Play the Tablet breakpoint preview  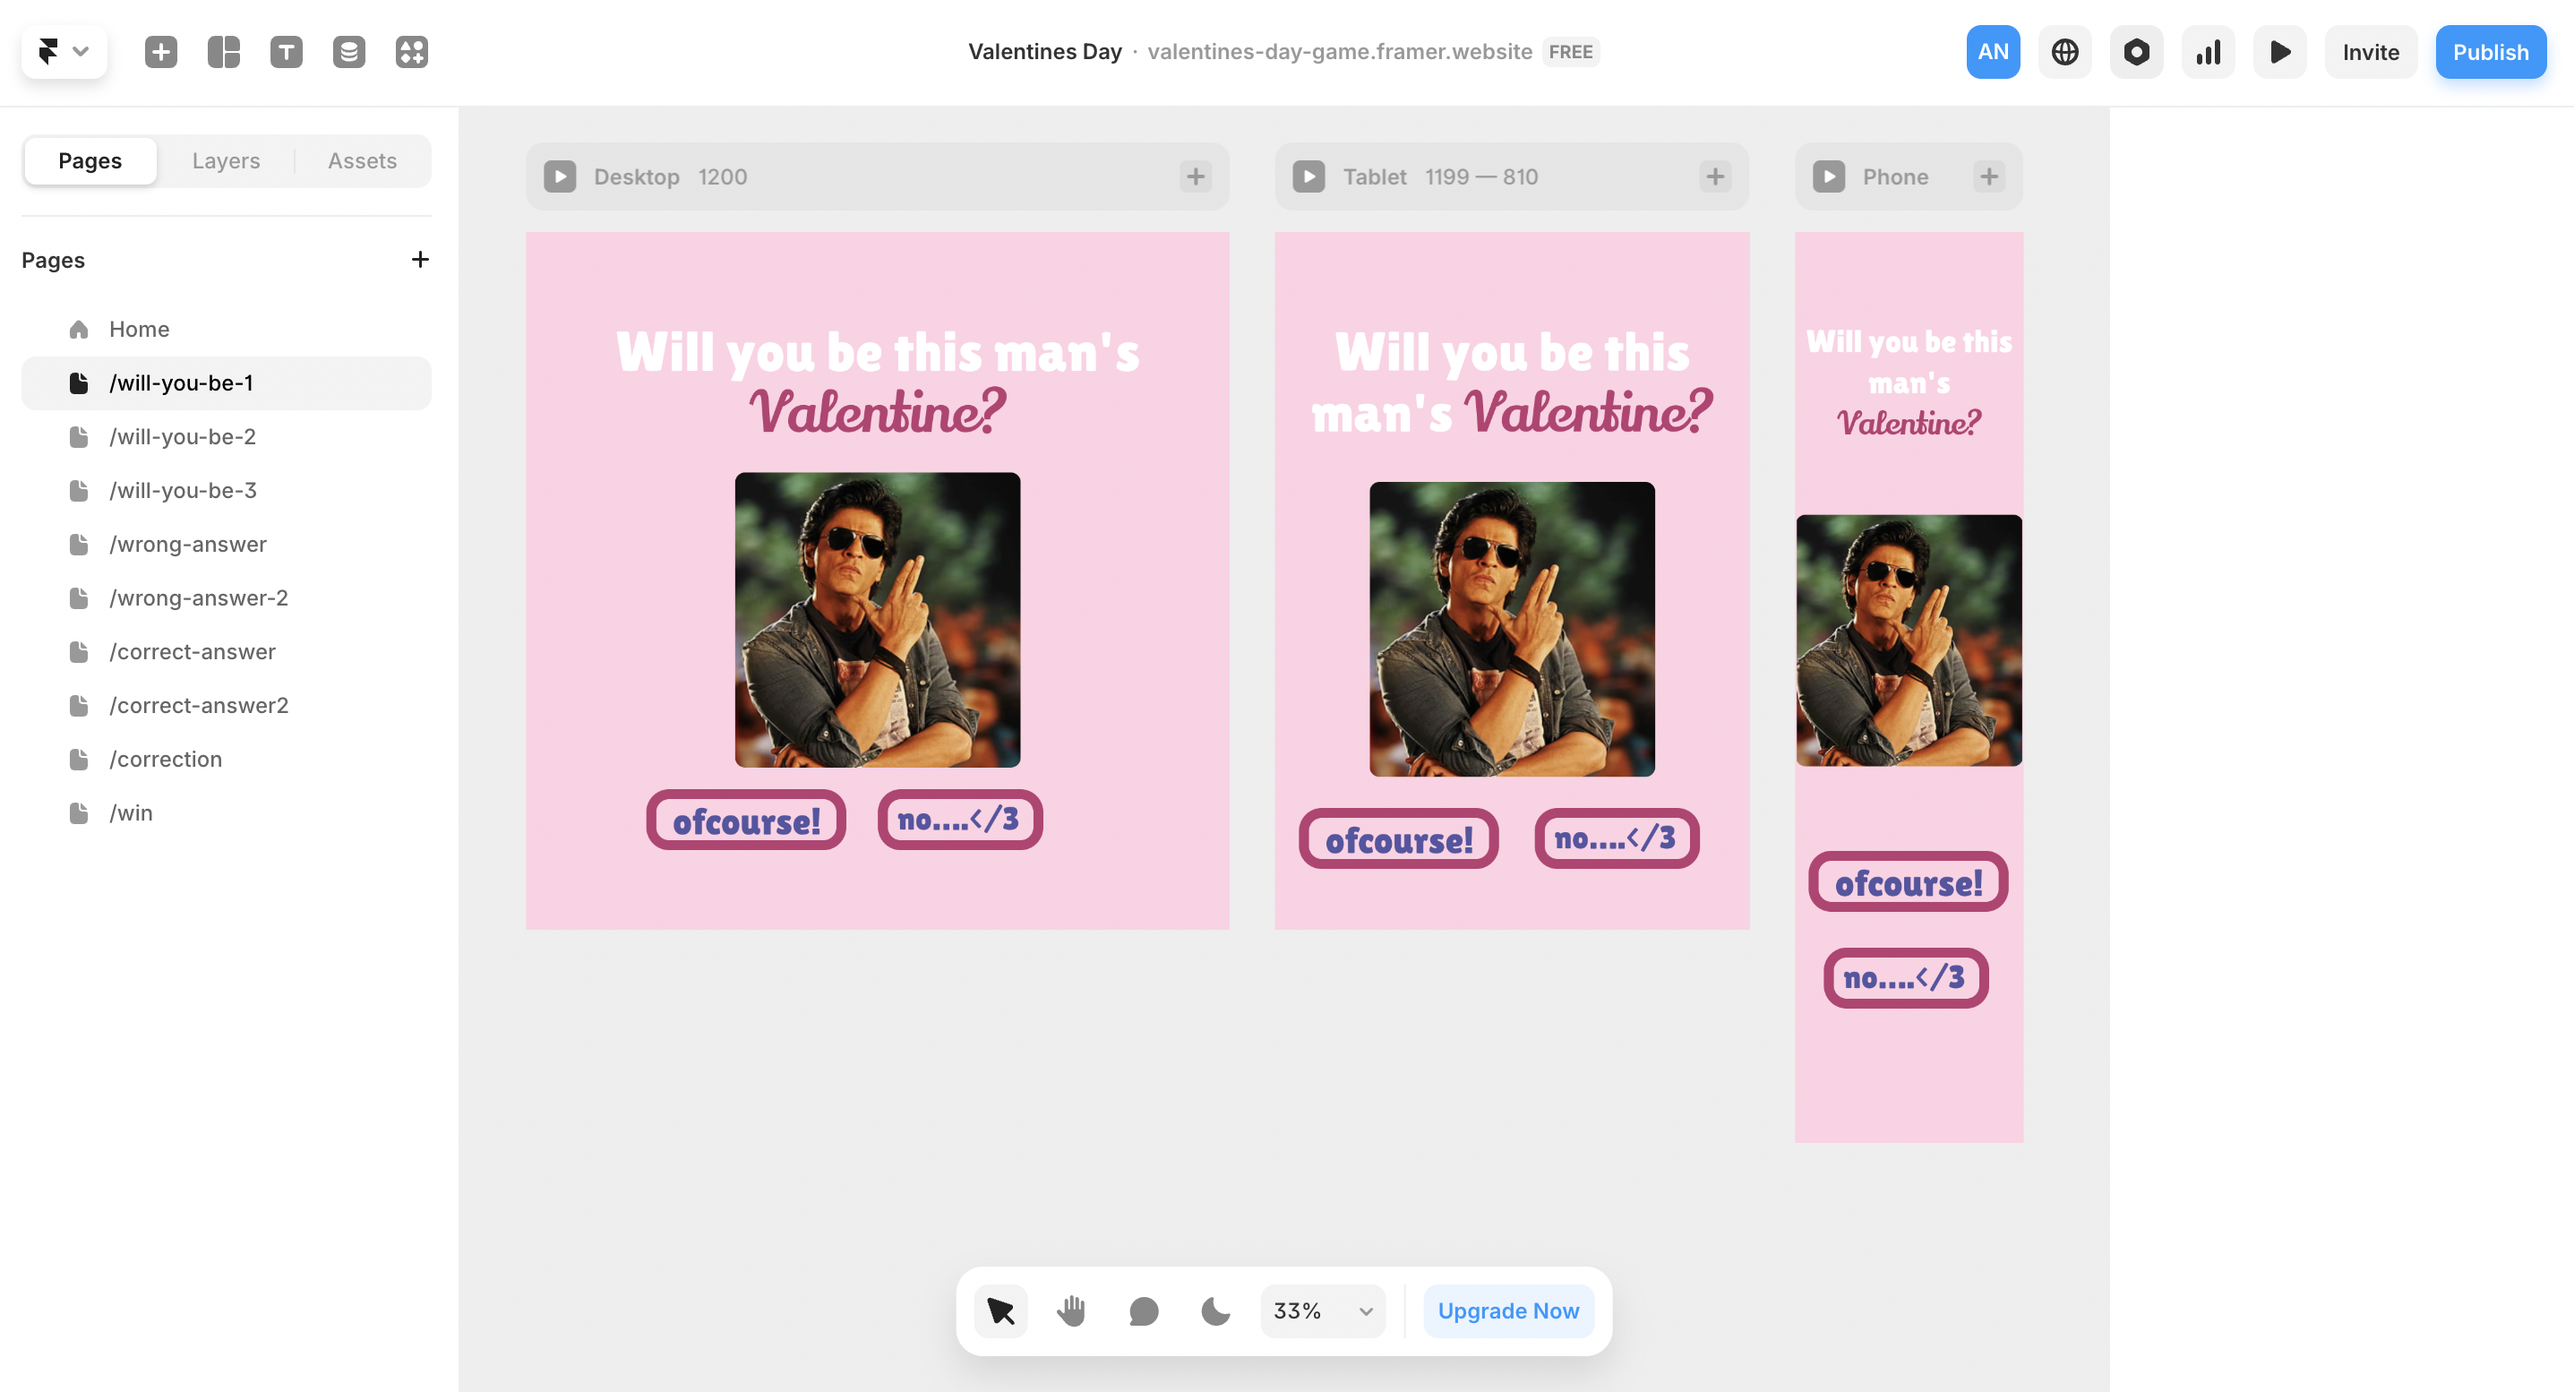tap(1309, 176)
